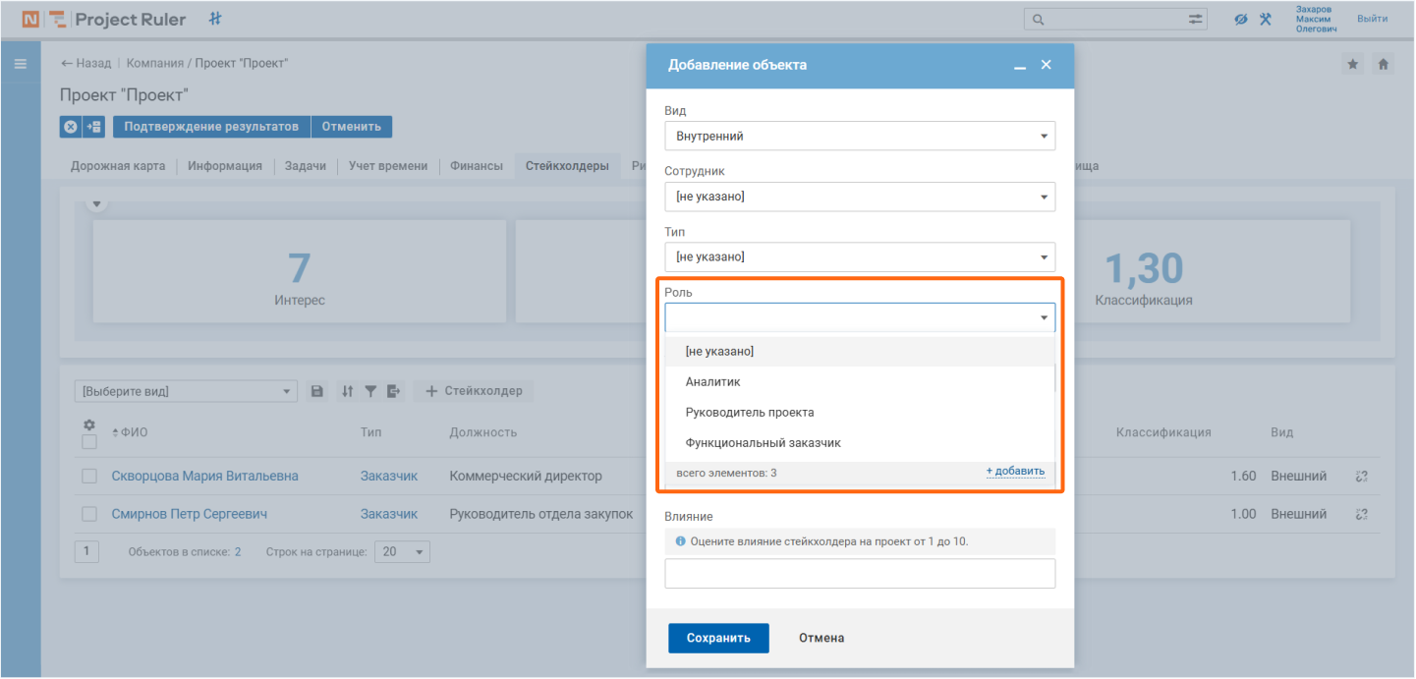Click the sort arrows icon
This screenshot has width=1416, height=679.
(347, 391)
